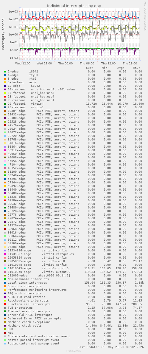Click the green 20-fasteoi virtio4 swatch
148x354 pixels.
point(5,103)
